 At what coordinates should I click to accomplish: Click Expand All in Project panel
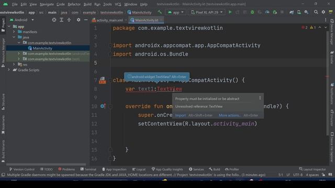(x=62, y=20)
